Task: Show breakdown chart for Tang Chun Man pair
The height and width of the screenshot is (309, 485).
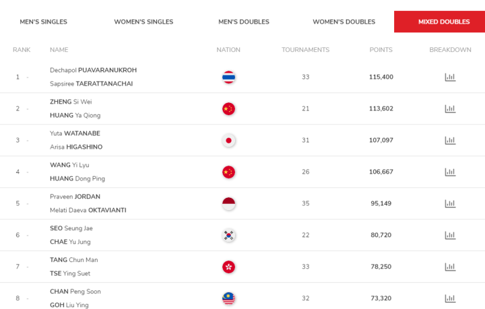Action: [x=450, y=267]
